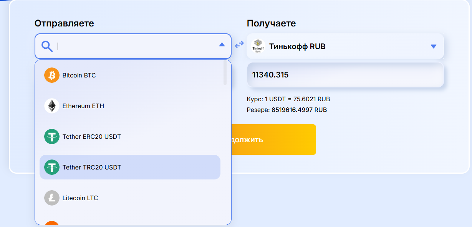The height and width of the screenshot is (227, 472).
Task: Click the Получаете heading
Action: click(x=271, y=23)
